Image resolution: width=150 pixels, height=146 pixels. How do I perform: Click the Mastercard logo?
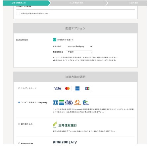(67, 88)
